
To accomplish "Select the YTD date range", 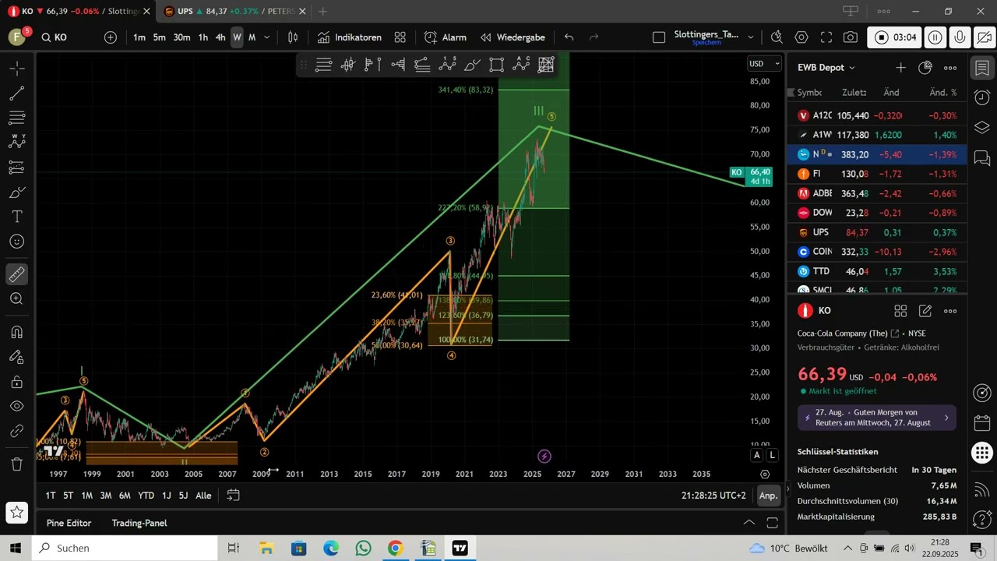I will 146,496.
